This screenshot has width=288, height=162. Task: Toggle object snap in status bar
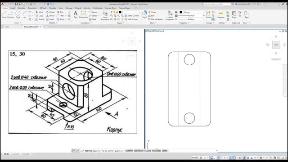click(x=234, y=158)
